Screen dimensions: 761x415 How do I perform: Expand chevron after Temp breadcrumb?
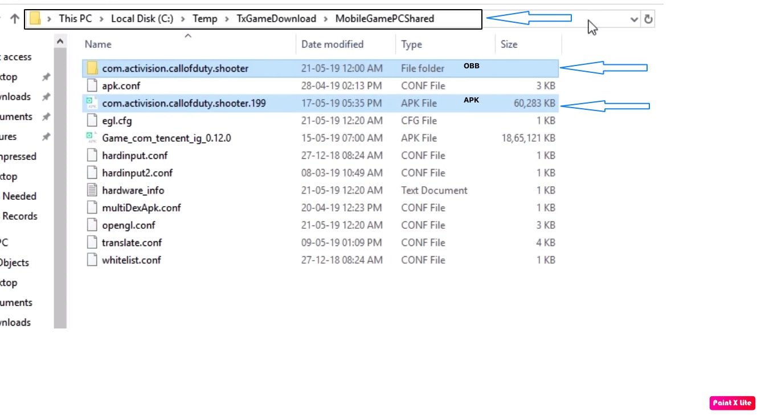coord(227,19)
